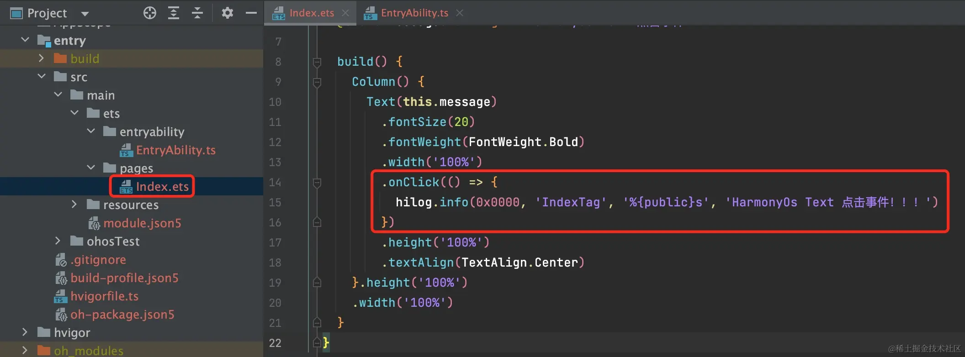The image size is (965, 357).
Task: Click the ohosTest folder icon
Action: 77,241
